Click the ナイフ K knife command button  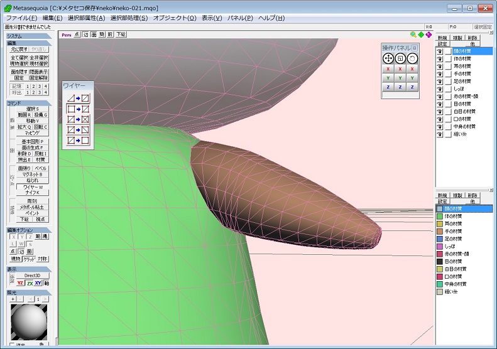tap(31, 193)
